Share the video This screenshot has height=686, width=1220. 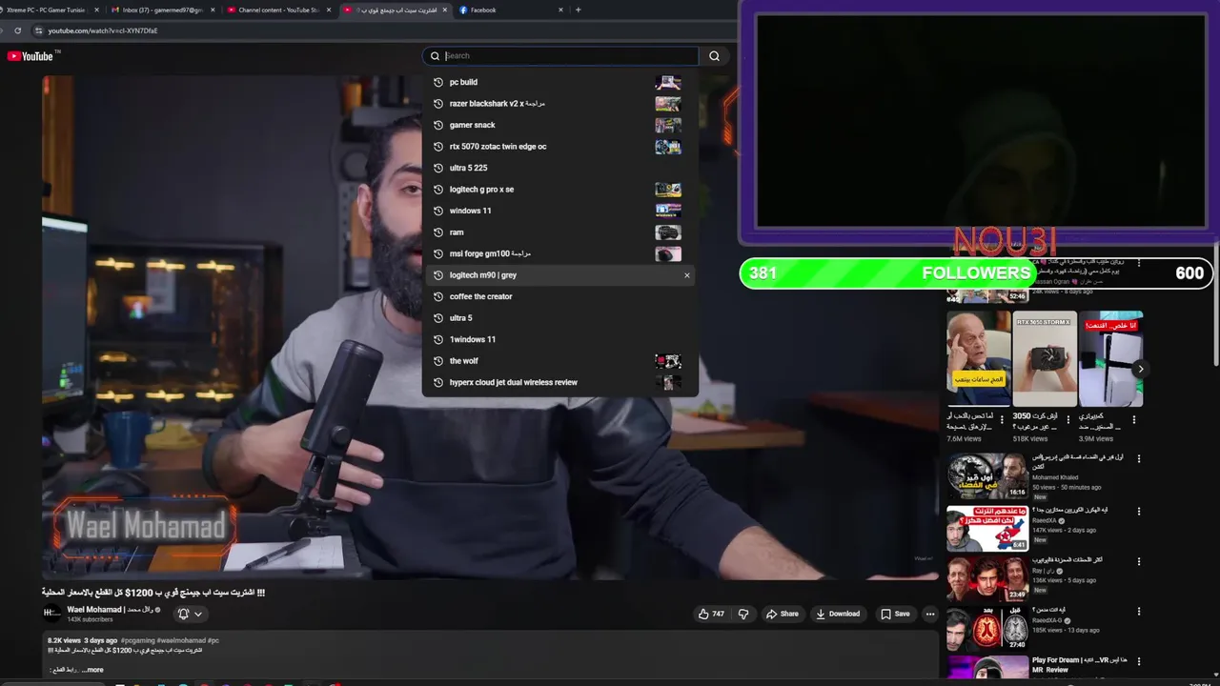(x=783, y=614)
